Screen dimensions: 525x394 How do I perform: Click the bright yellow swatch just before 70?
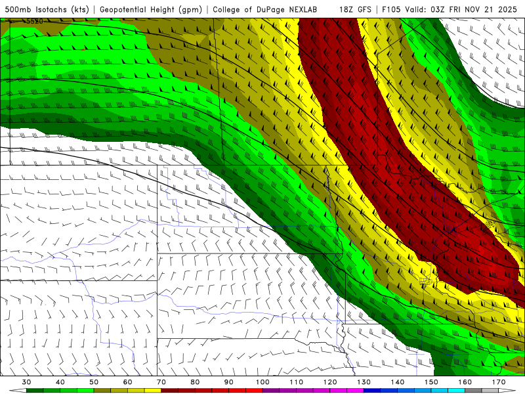coord(153,390)
